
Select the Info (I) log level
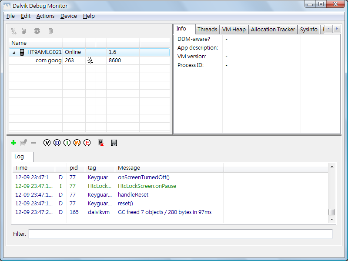(67, 143)
